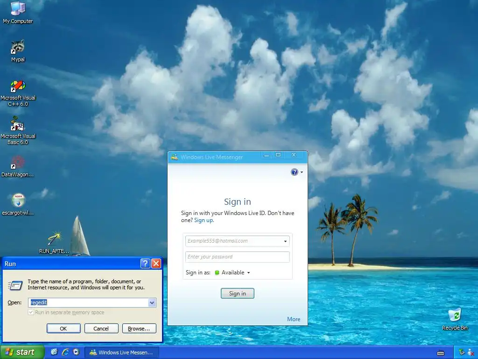Select Microsoft Visual Basic 6.0 shortcut

18,131
